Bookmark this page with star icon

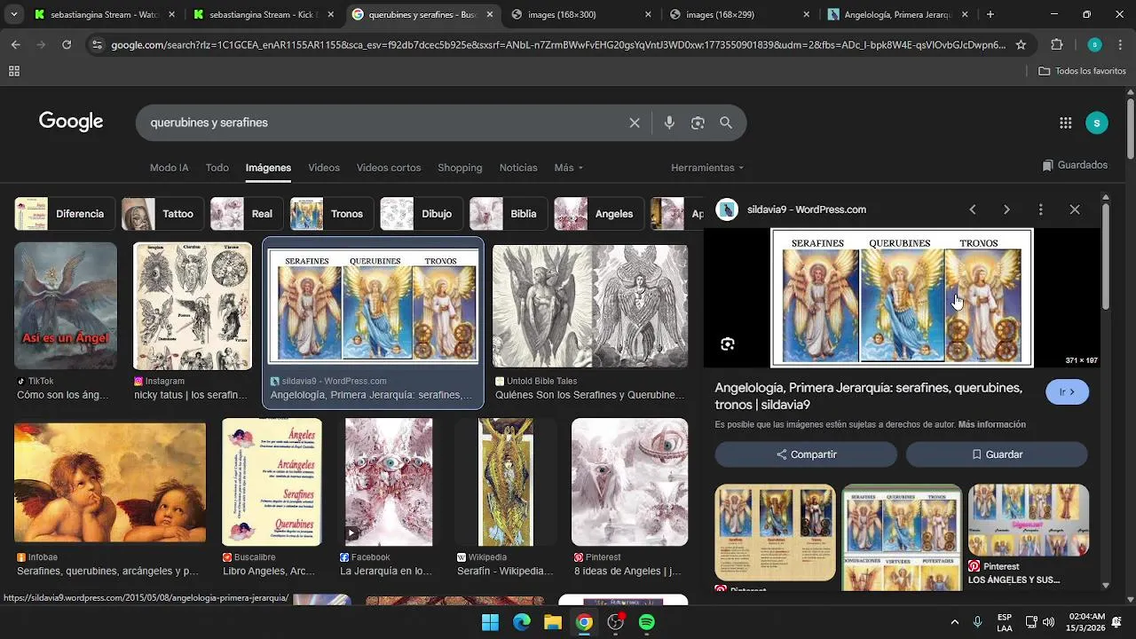(1021, 44)
